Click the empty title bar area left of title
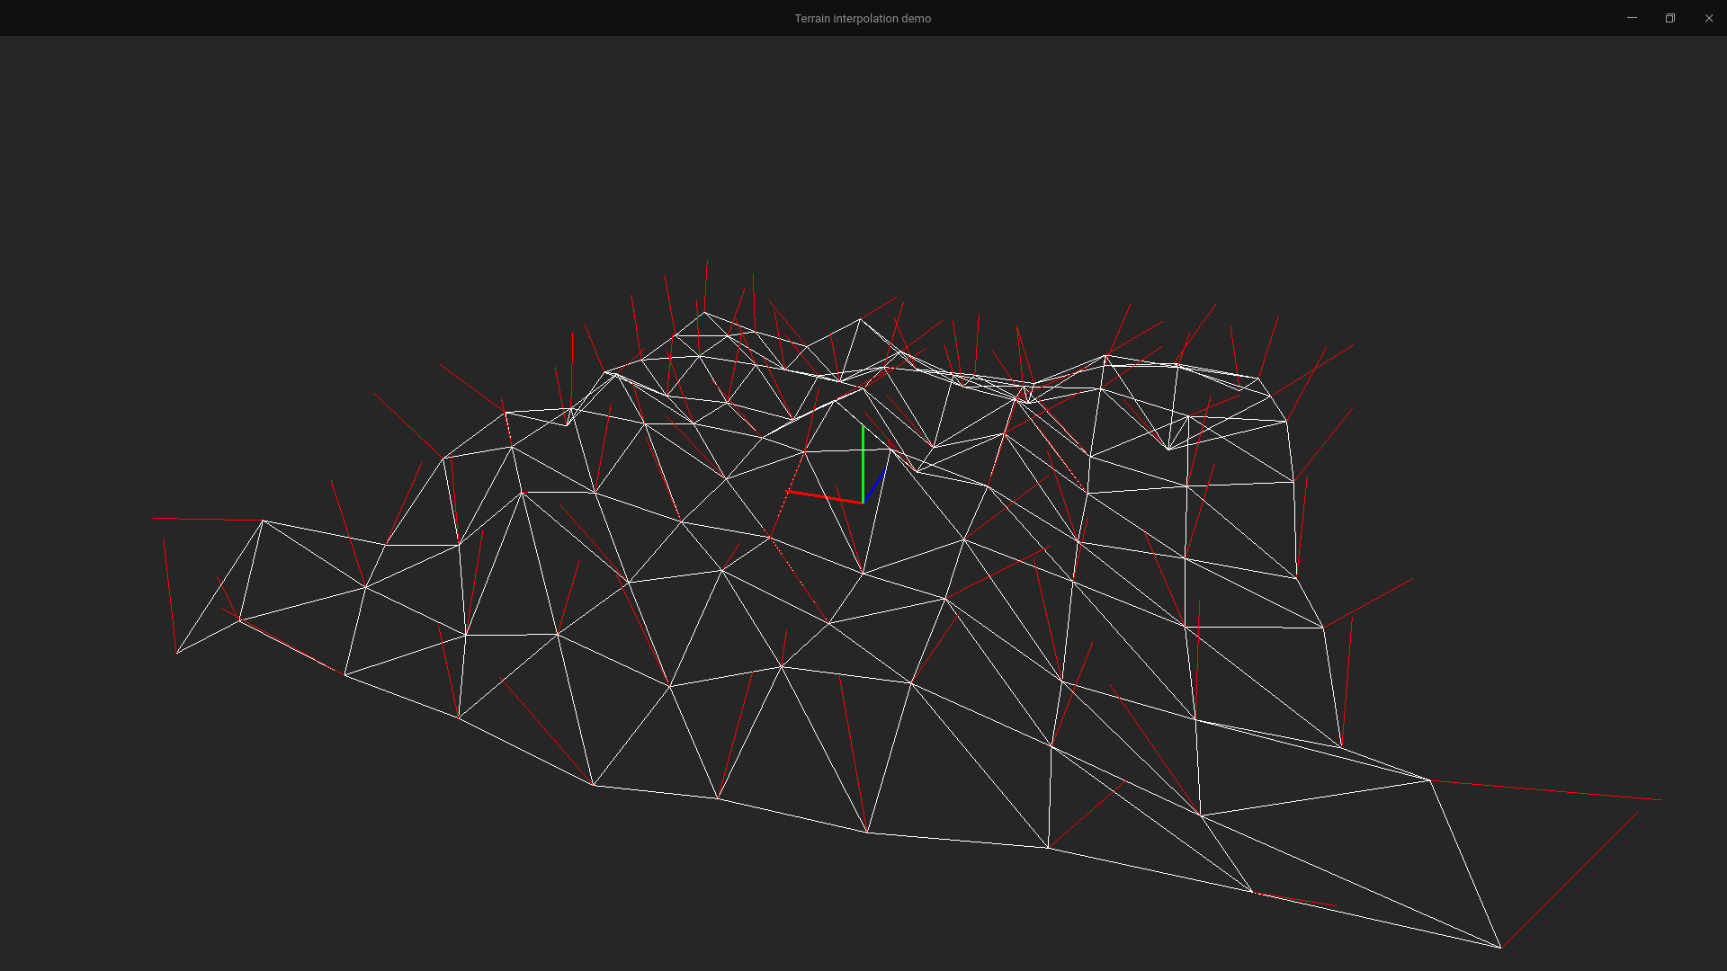The height and width of the screenshot is (971, 1727). pyautogui.click(x=360, y=18)
